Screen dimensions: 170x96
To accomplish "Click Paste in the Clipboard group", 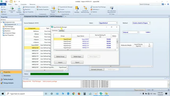I will (x=3, y=12).
